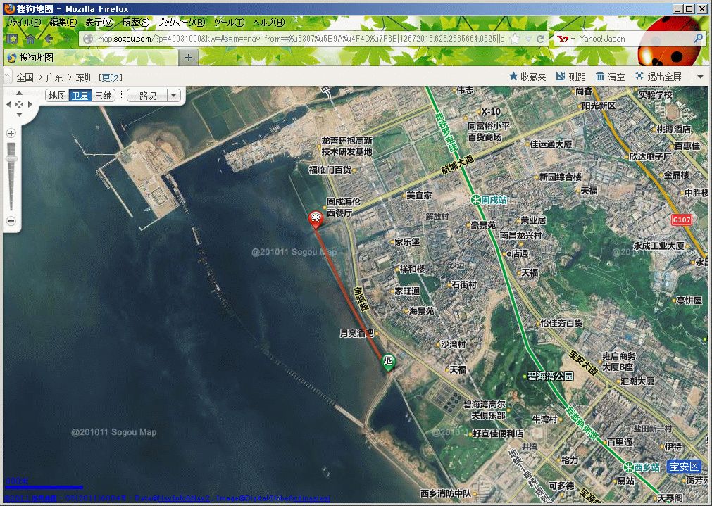Open a new tab with plus button

point(188,57)
